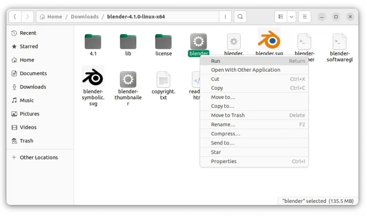
Task: Click Other Locations in the sidebar
Action: (x=39, y=157)
